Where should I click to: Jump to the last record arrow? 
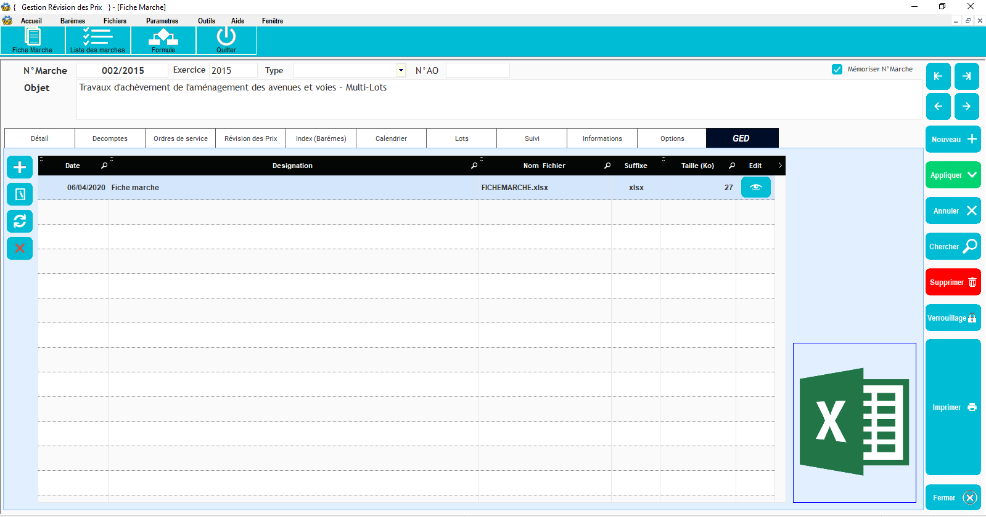(966, 76)
